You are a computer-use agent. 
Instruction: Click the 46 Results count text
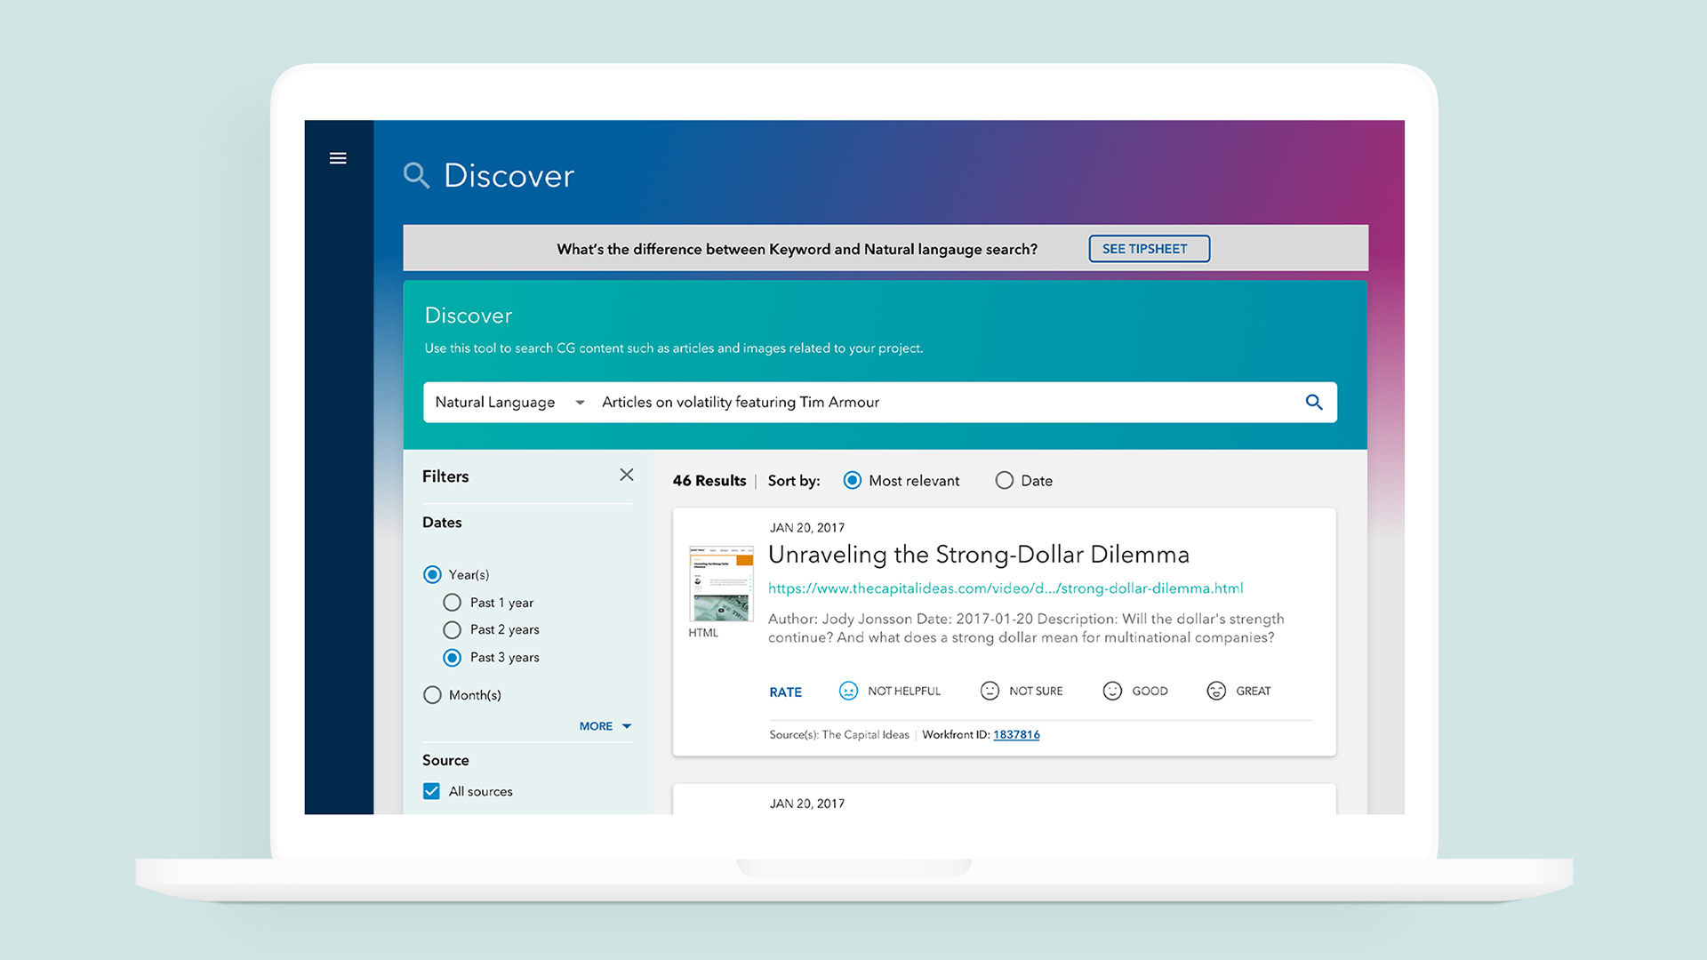click(x=709, y=480)
